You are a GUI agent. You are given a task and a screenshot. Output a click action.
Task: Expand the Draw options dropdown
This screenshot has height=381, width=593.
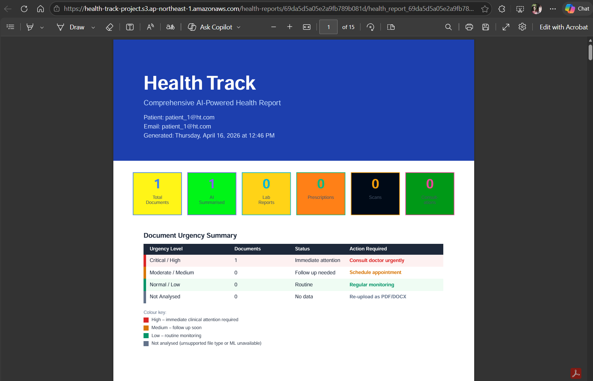[93, 27]
